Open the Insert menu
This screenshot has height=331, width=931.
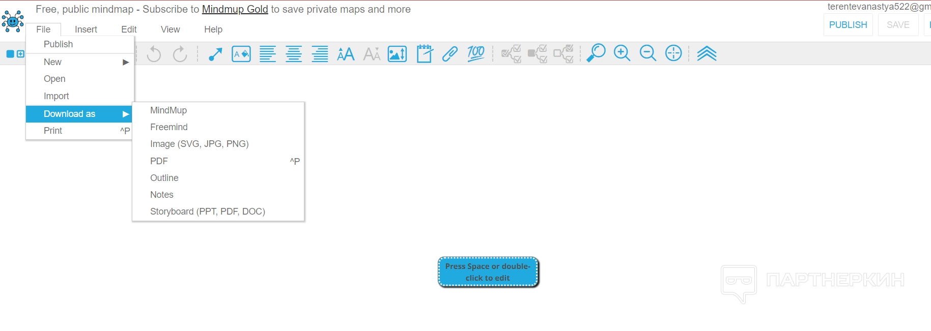pyautogui.click(x=86, y=29)
